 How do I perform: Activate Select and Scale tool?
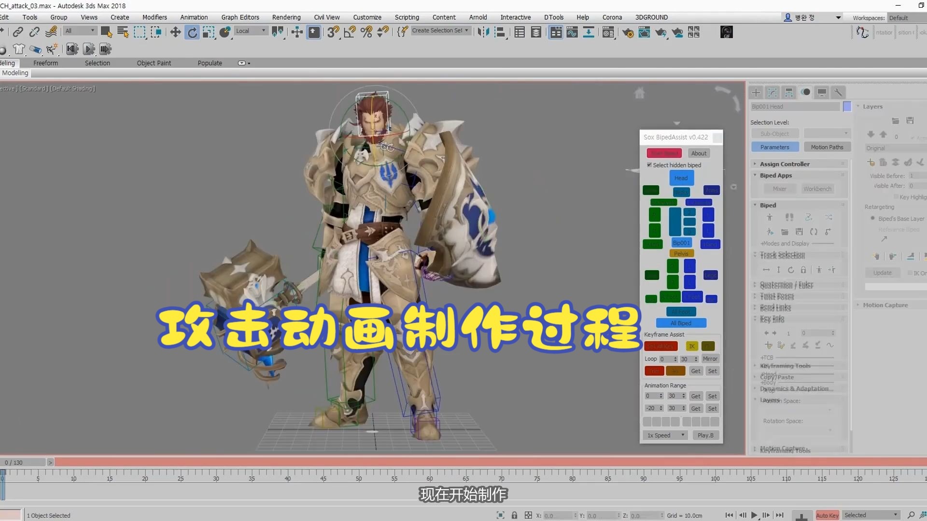tap(209, 32)
